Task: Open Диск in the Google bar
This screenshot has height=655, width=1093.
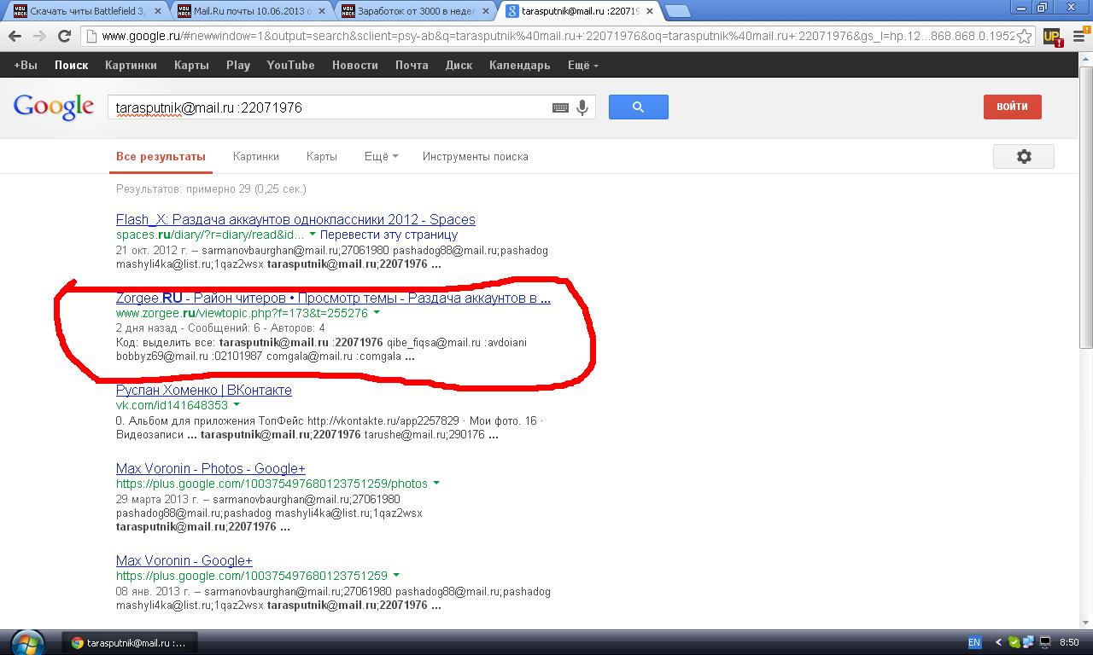Action: click(459, 65)
